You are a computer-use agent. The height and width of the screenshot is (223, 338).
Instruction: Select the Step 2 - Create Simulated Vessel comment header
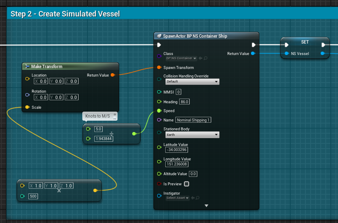click(65, 14)
